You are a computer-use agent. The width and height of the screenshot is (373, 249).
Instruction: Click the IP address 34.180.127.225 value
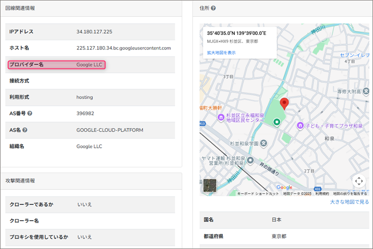(94, 32)
